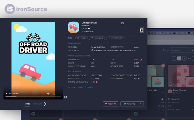Open video in new window icon
The image size is (194, 120).
click(65, 97)
